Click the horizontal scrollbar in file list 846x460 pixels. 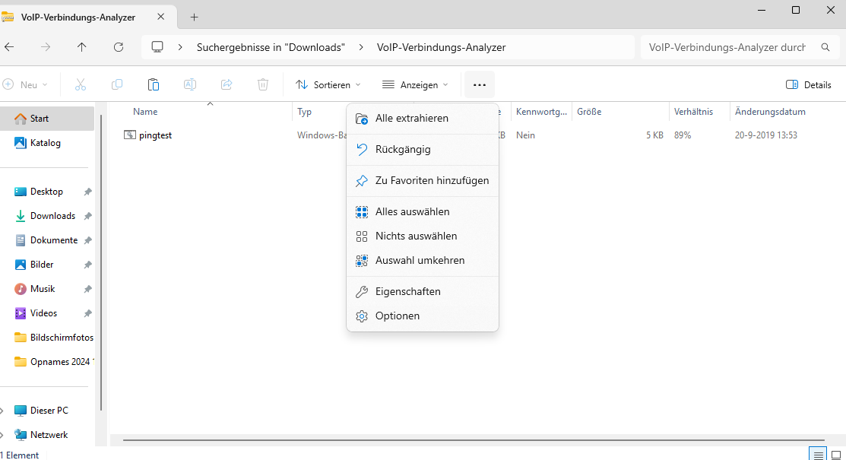[471, 439]
